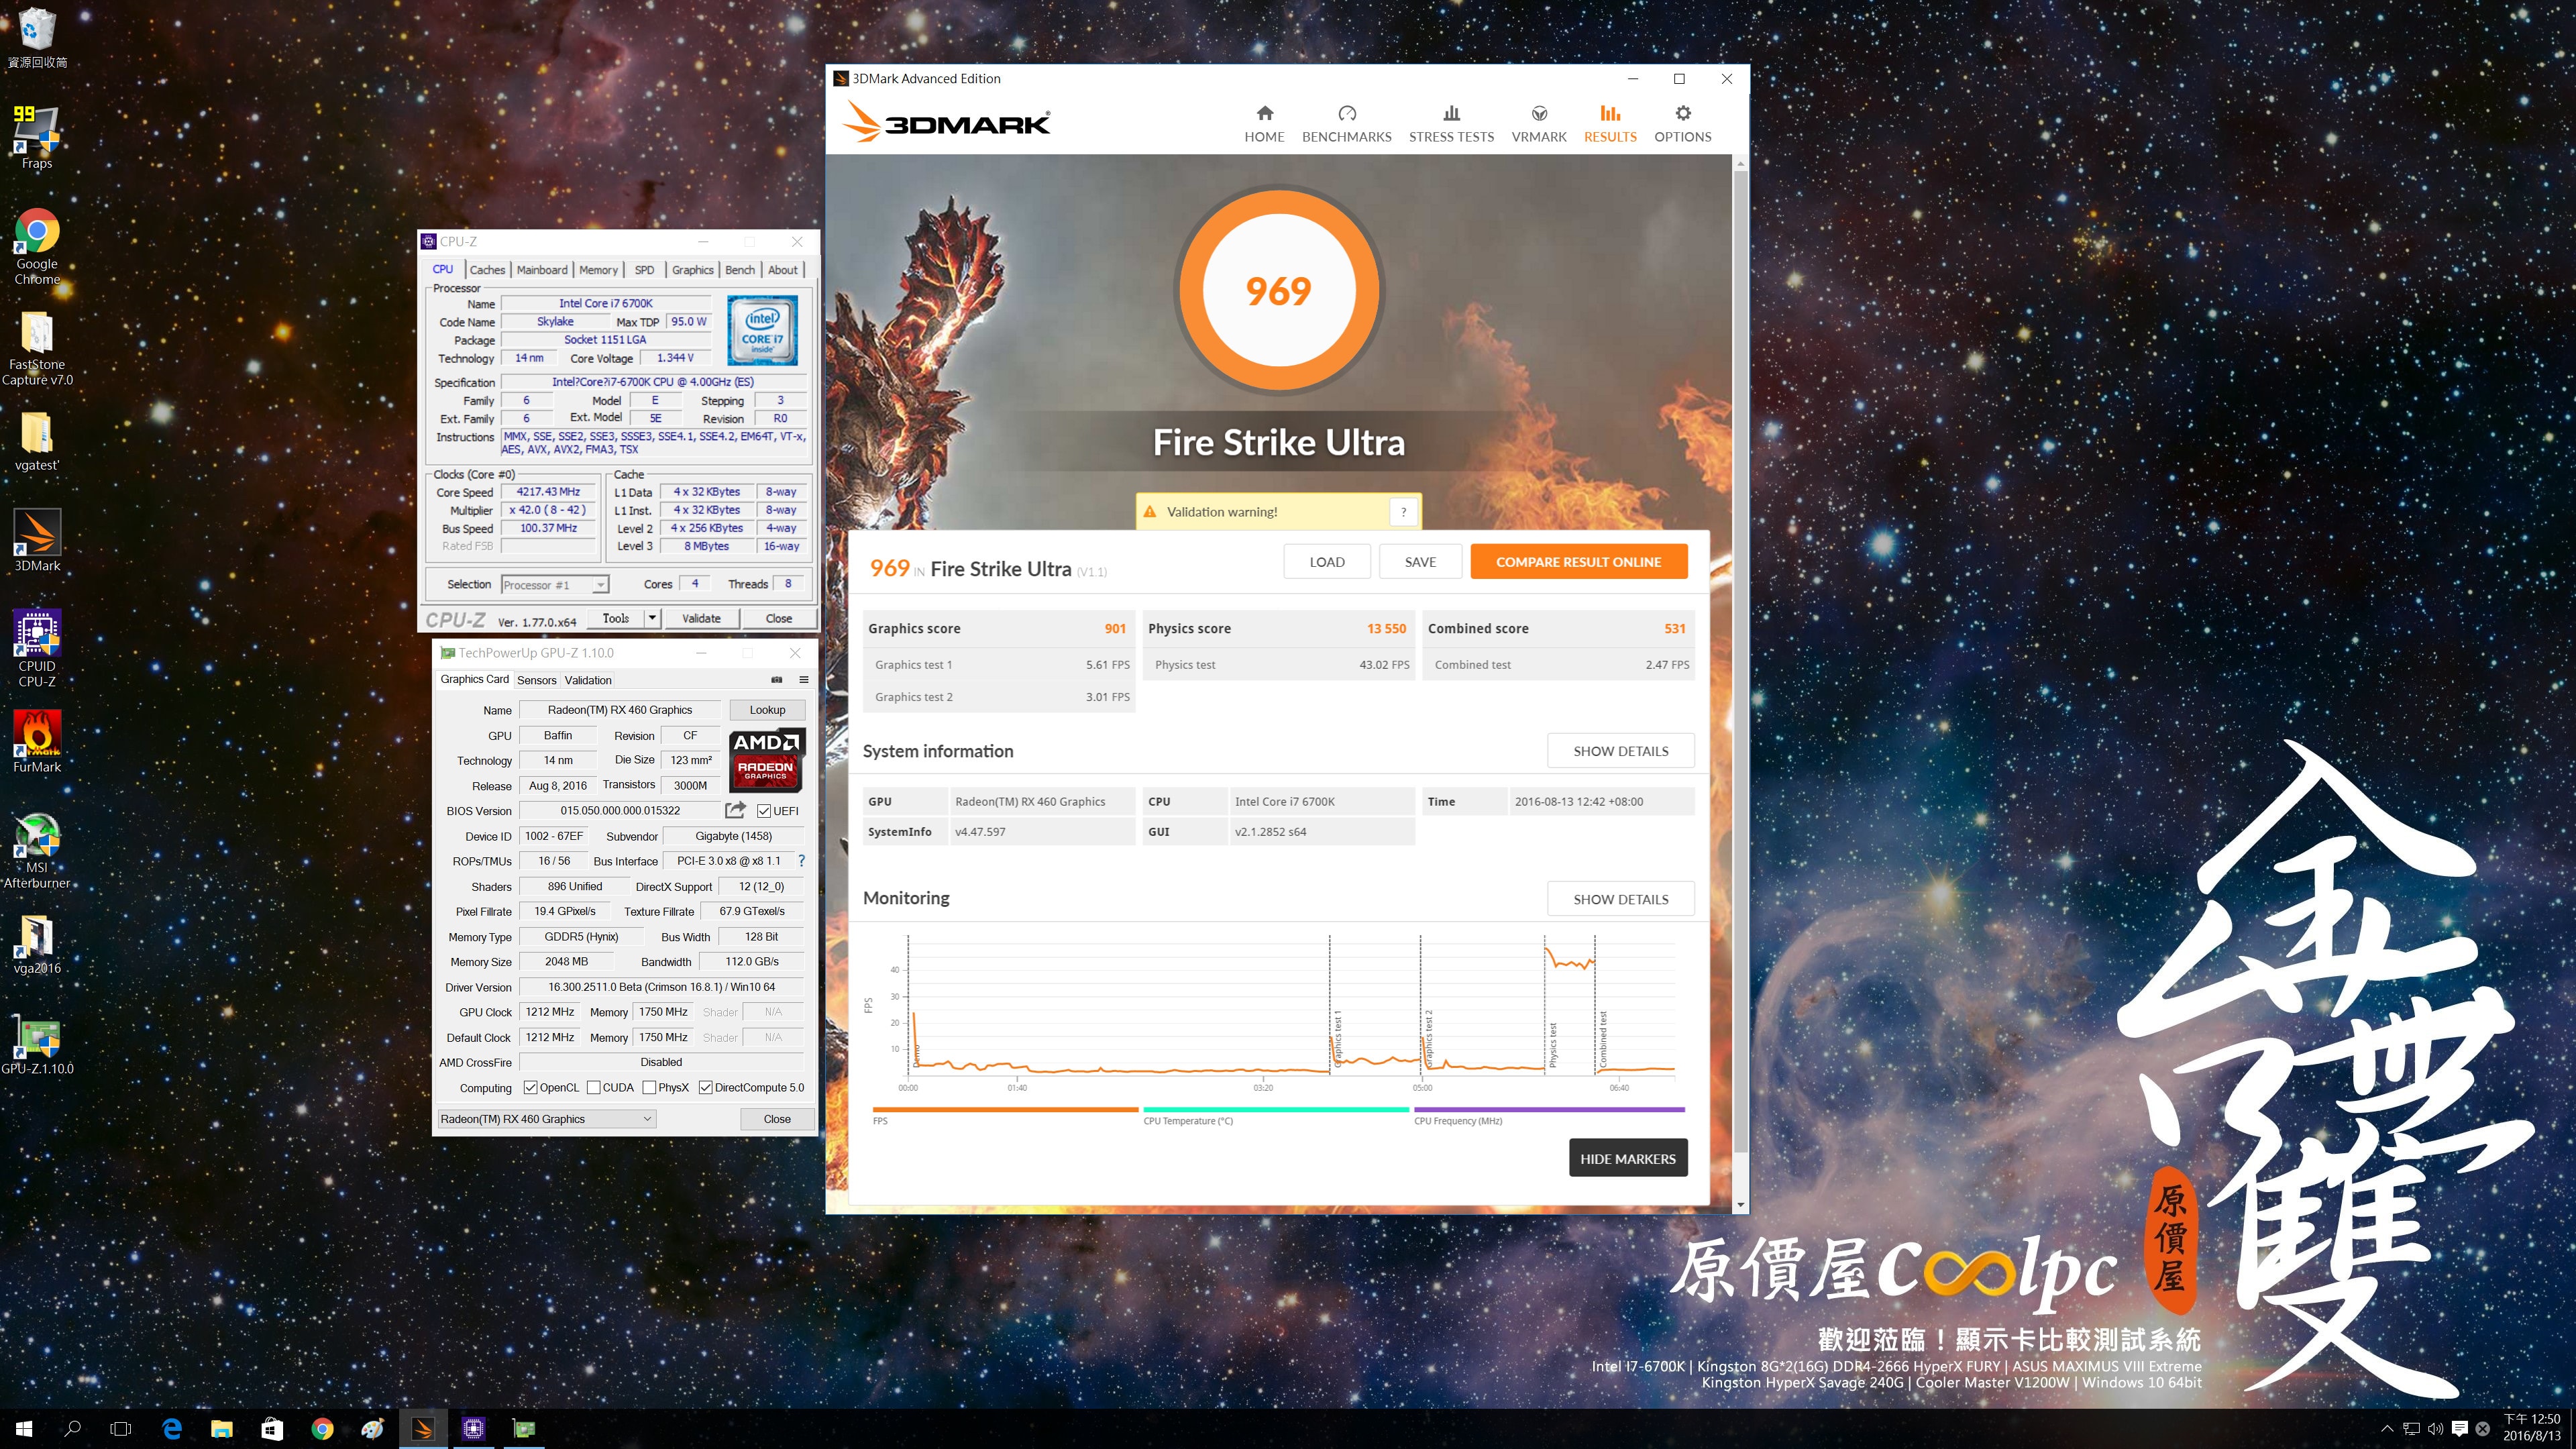Toggle the DirectCompute 5.0 checkbox

click(x=705, y=1087)
